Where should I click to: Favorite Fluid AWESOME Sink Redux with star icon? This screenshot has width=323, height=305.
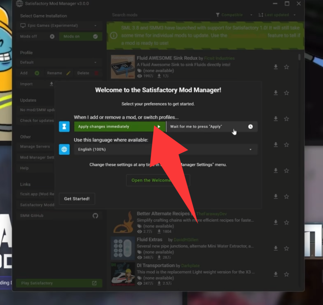pyautogui.click(x=286, y=67)
